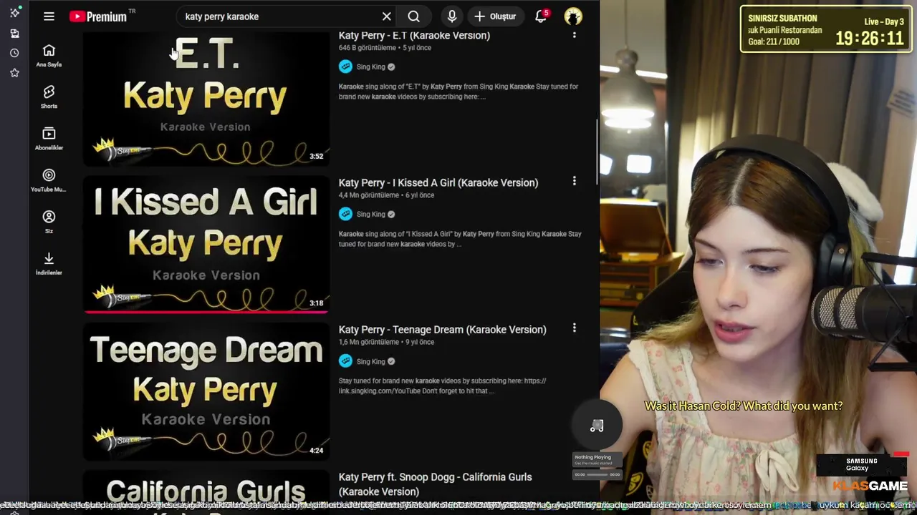Open Shorts in sidebar
The image size is (917, 515).
[x=49, y=97]
